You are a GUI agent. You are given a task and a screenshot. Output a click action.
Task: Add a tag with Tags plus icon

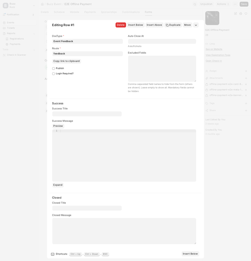(246, 103)
